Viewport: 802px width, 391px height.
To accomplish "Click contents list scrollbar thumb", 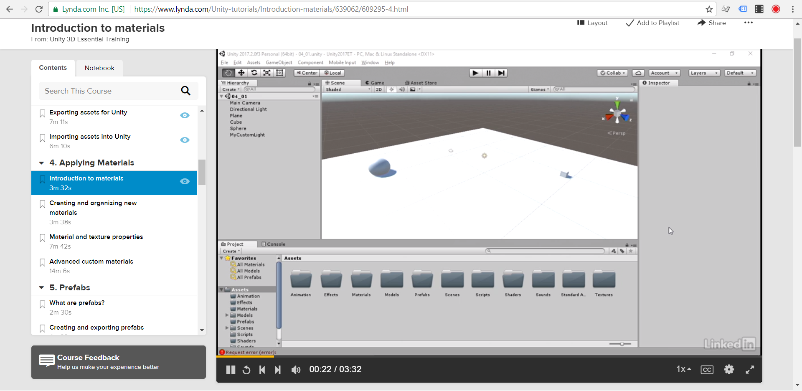I will (202, 172).
